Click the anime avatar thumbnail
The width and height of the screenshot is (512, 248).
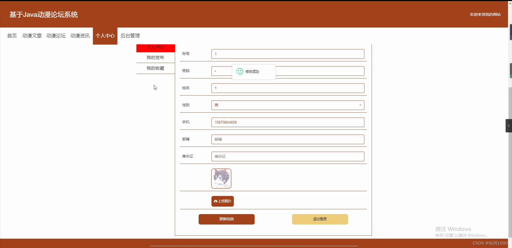[x=221, y=178]
